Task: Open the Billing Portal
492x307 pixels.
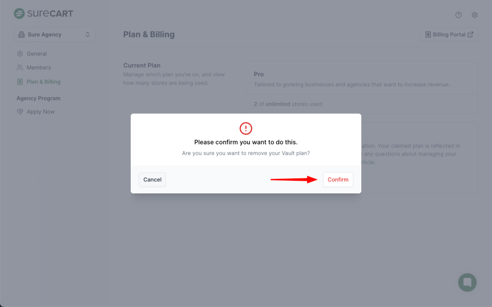Action: (448, 35)
